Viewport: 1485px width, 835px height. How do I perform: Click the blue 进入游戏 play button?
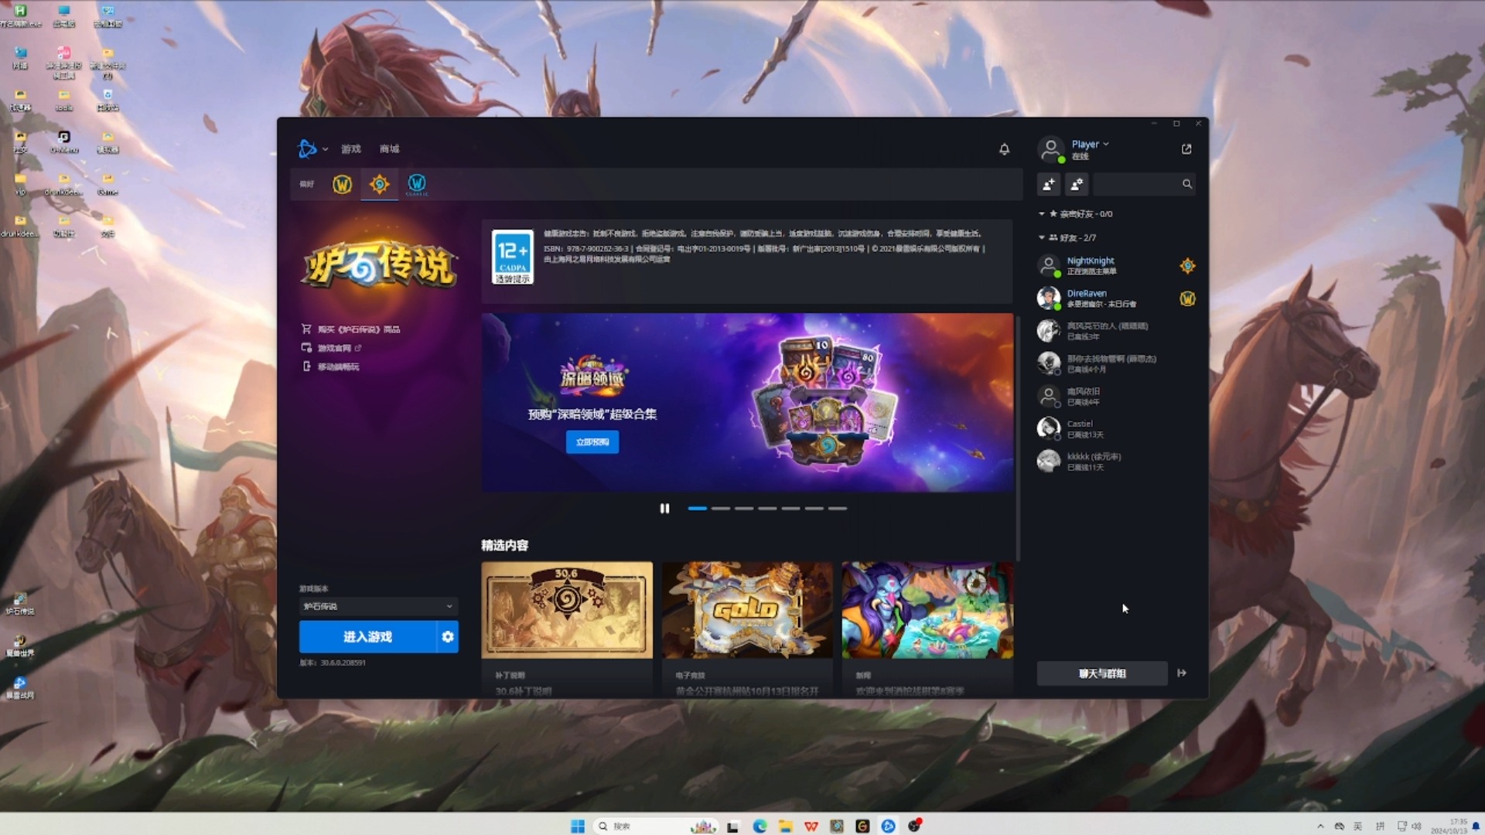click(368, 636)
